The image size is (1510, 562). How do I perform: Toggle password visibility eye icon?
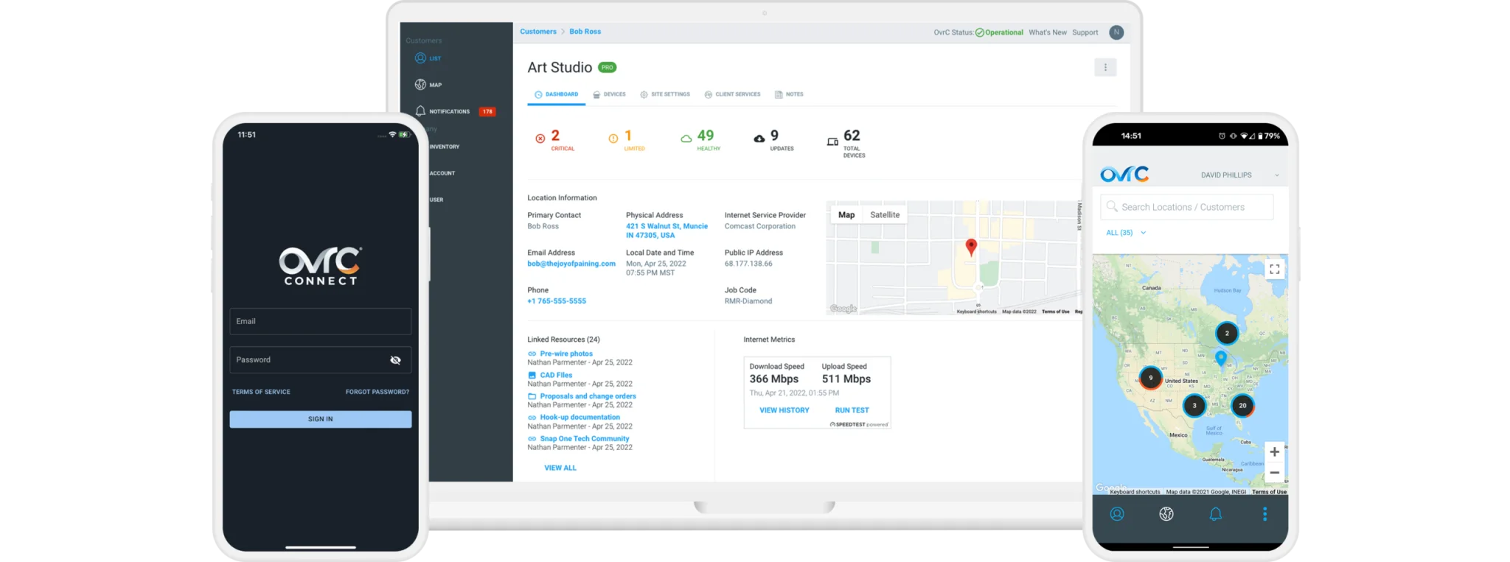point(395,360)
